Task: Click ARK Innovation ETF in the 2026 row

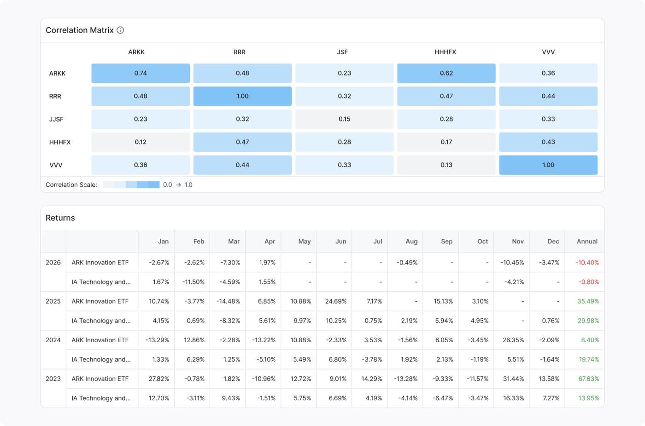Action: pyautogui.click(x=100, y=263)
